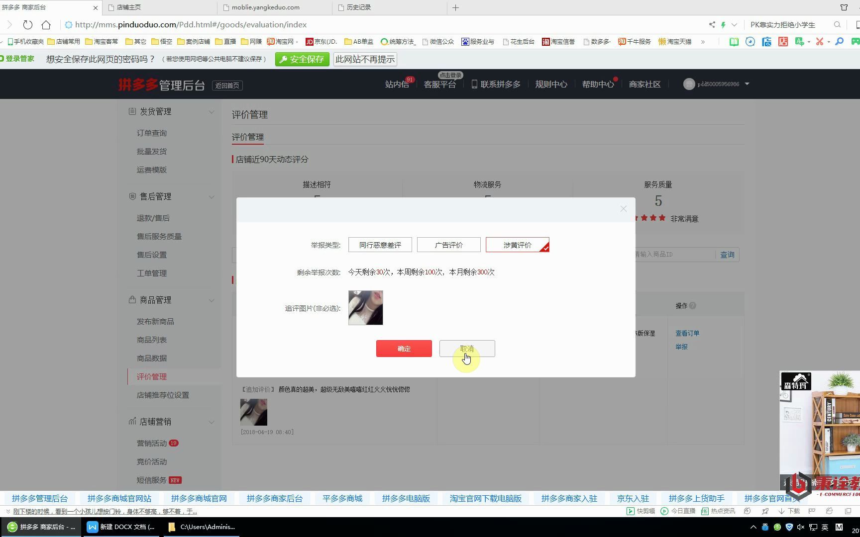Select the 涉黄评价 report type
This screenshot has height=537, width=860.
point(517,245)
